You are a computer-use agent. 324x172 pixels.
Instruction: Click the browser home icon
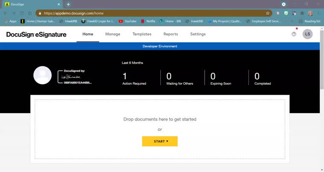pyautogui.click(x=30, y=13)
